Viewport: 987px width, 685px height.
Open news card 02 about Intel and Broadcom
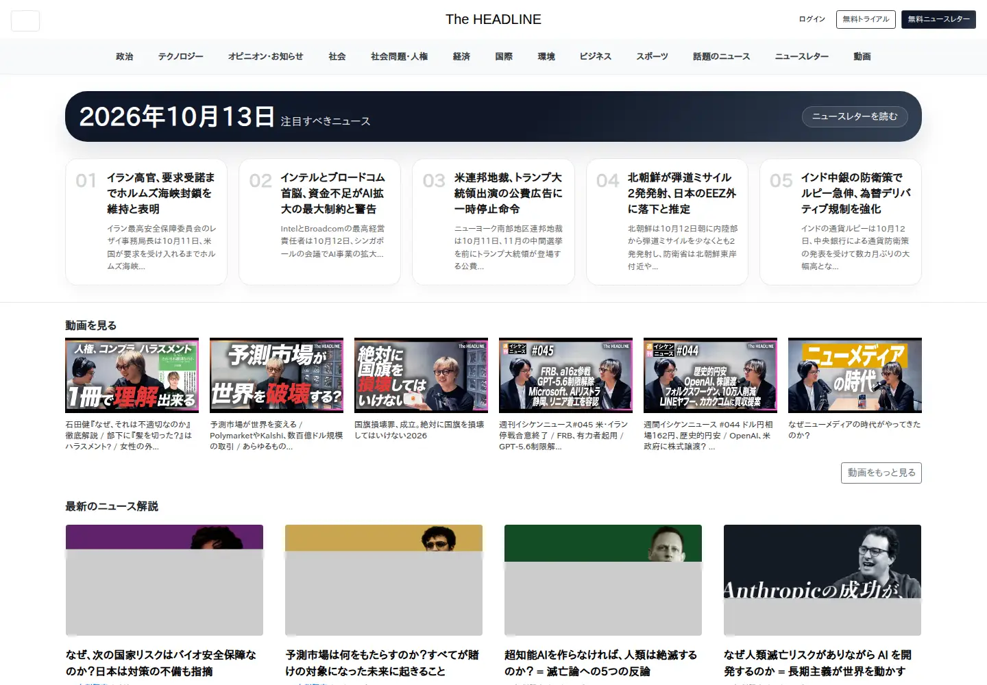[x=319, y=222]
